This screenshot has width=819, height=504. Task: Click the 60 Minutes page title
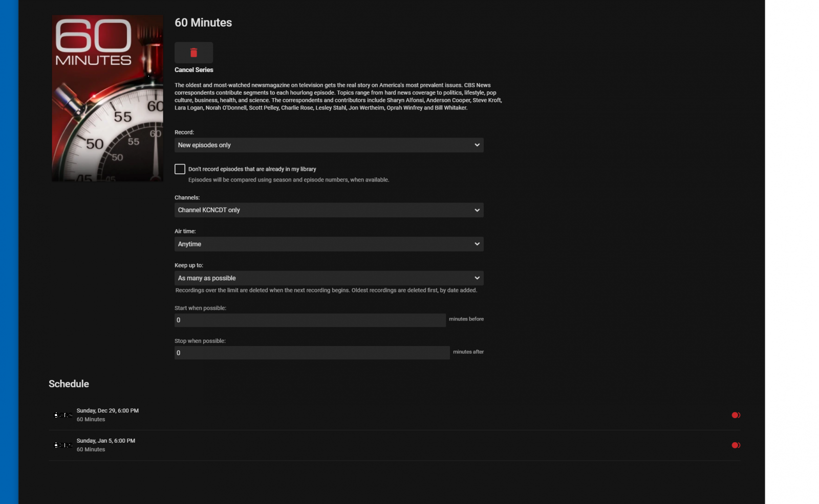(x=203, y=22)
